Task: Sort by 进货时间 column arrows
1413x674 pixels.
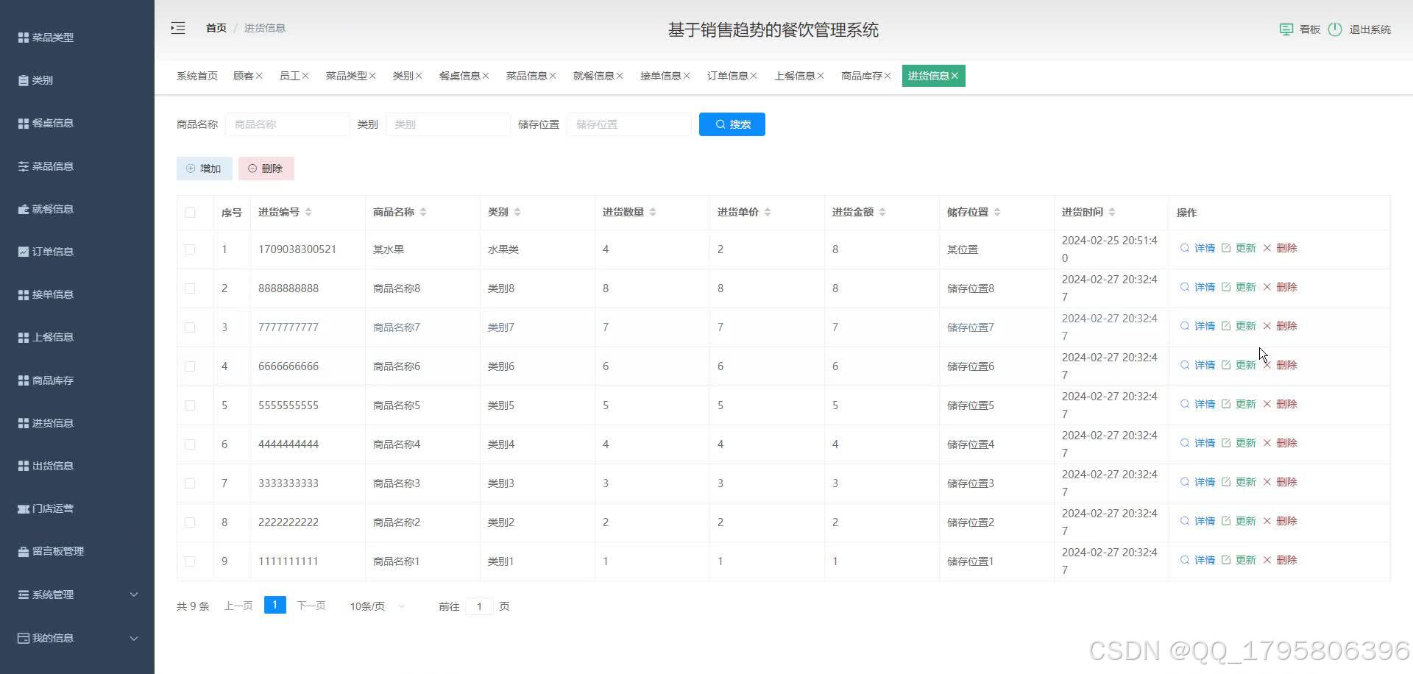Action: click(1112, 212)
